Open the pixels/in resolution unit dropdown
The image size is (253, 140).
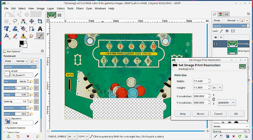pyautogui.click(x=226, y=102)
